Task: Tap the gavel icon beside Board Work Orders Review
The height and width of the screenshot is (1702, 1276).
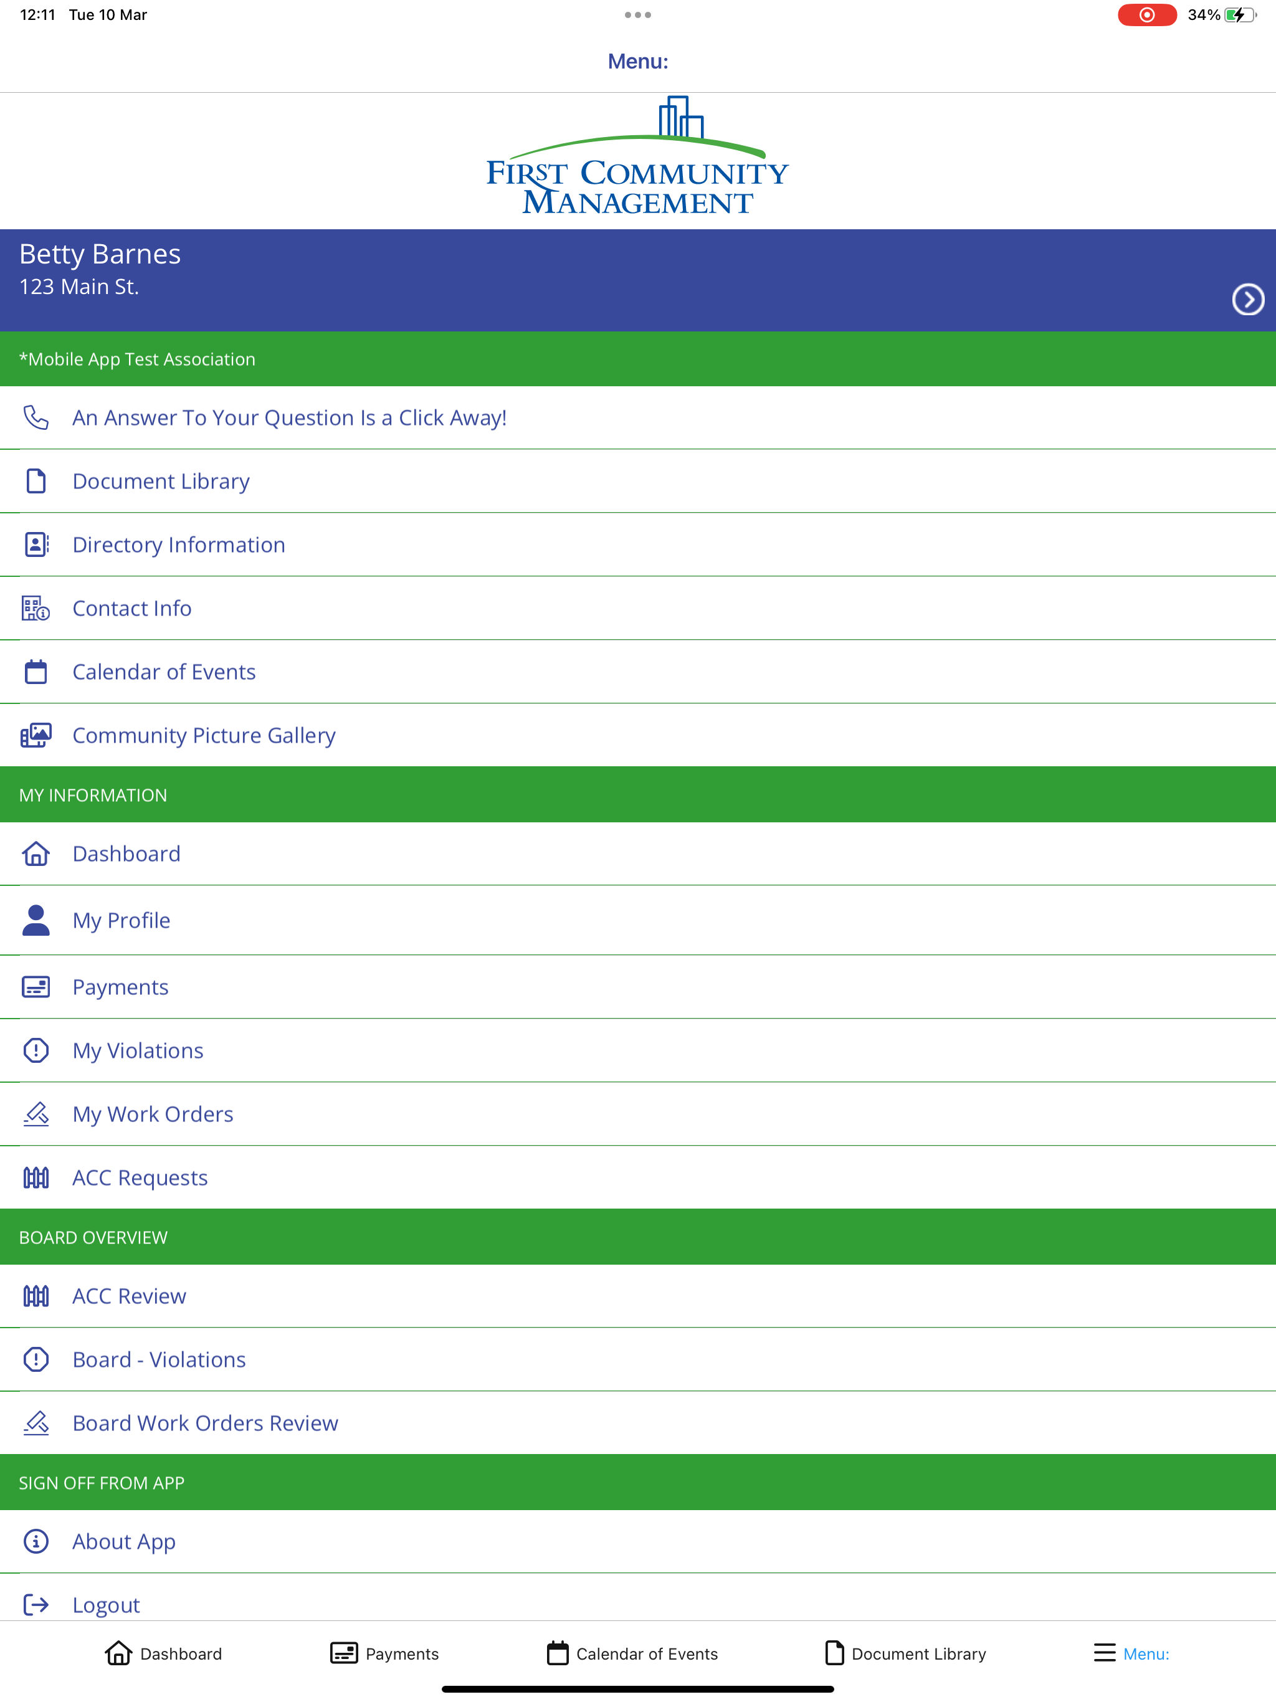Action: [36, 1424]
